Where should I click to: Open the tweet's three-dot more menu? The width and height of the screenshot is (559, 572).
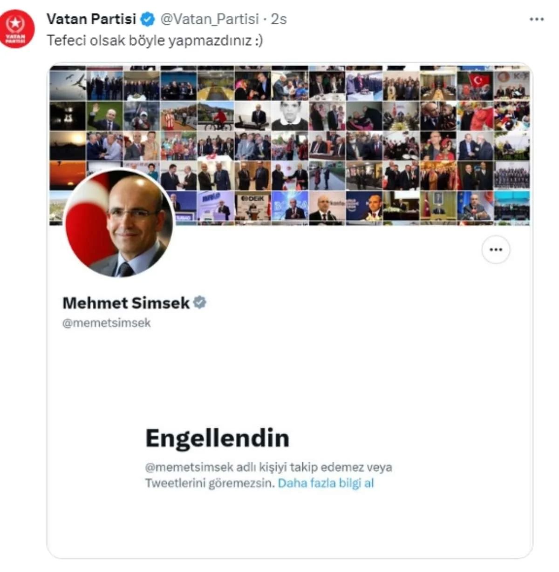tap(537, 19)
